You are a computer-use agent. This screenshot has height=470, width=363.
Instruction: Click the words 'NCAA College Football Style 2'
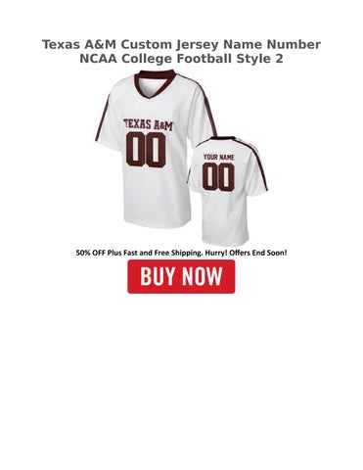(181, 59)
